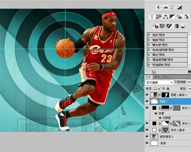The image size is (191, 152).
Task: Add an Invert adjustment icon
Action: (155, 26)
